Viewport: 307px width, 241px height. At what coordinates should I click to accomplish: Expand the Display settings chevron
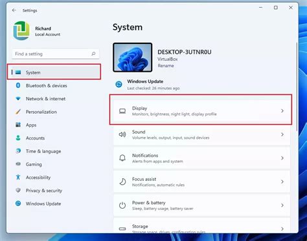click(x=282, y=110)
